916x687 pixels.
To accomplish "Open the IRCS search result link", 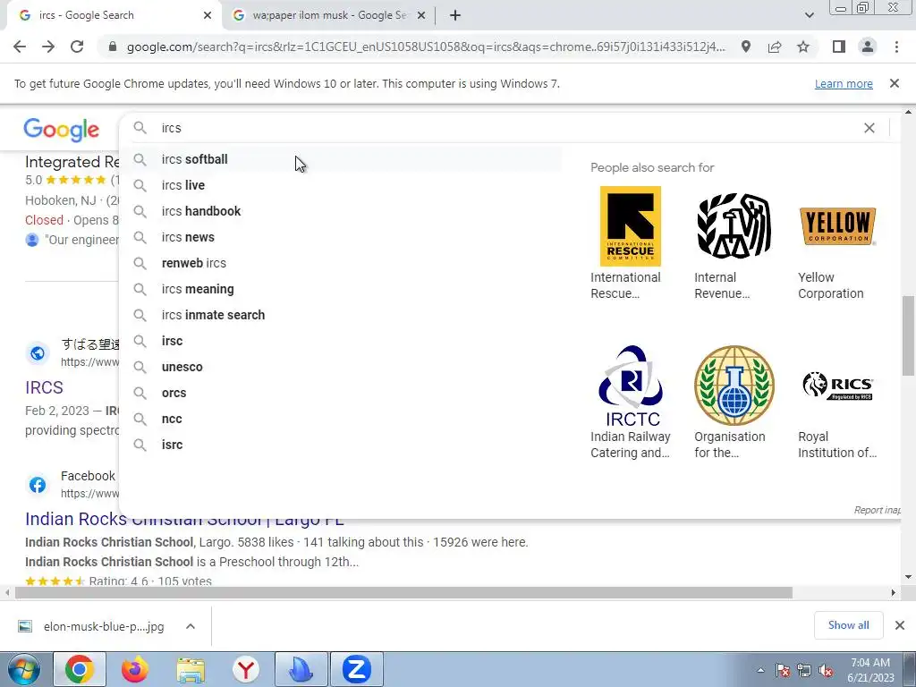I will coord(44,387).
